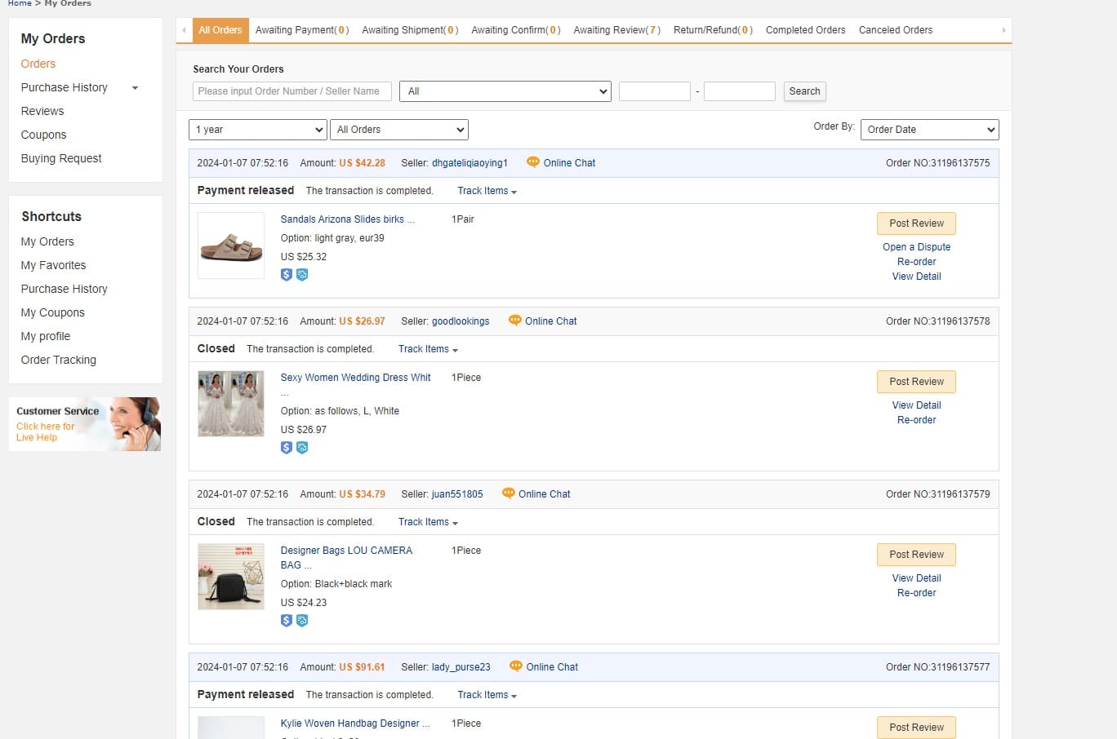Click the Online Chat bubble icon for seller lady_purse23
Viewport: 1117px width, 739px height.
click(x=515, y=666)
